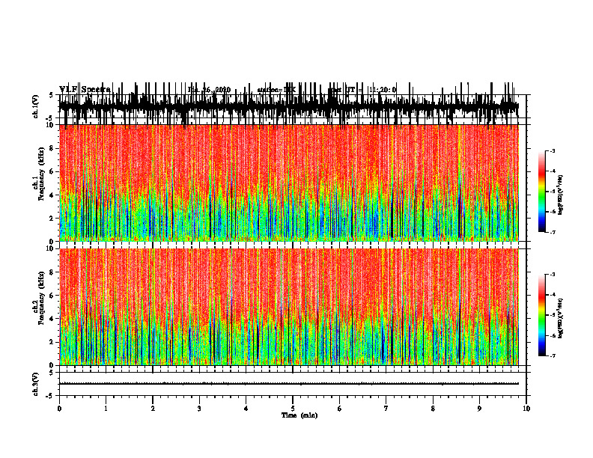This screenshot has height=458, width=593.
Task: Click the time axis tick label 7
Action: pos(386,409)
